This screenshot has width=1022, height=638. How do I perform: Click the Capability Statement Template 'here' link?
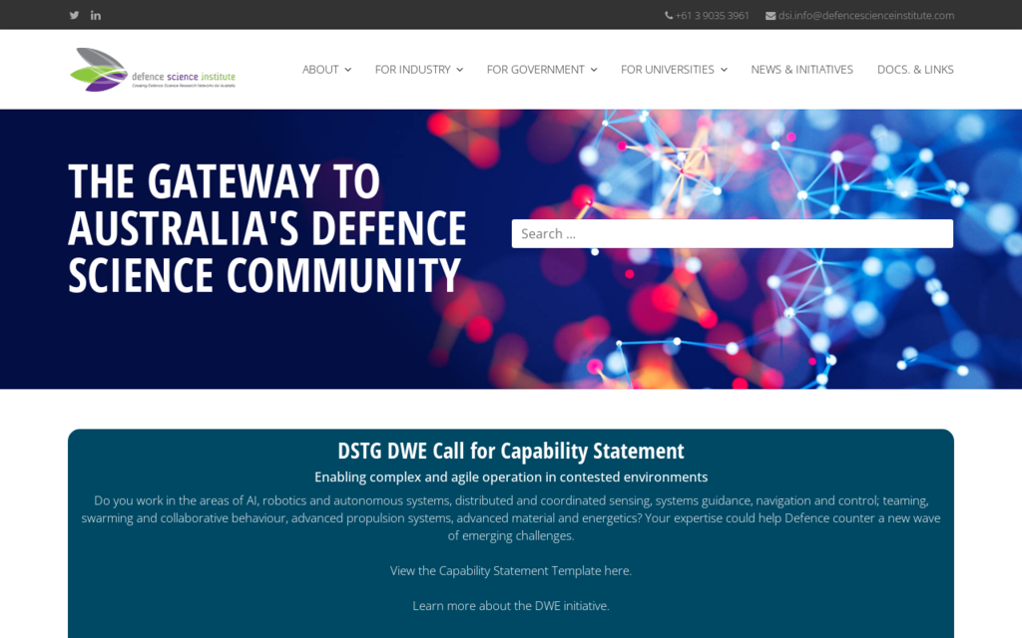click(618, 570)
